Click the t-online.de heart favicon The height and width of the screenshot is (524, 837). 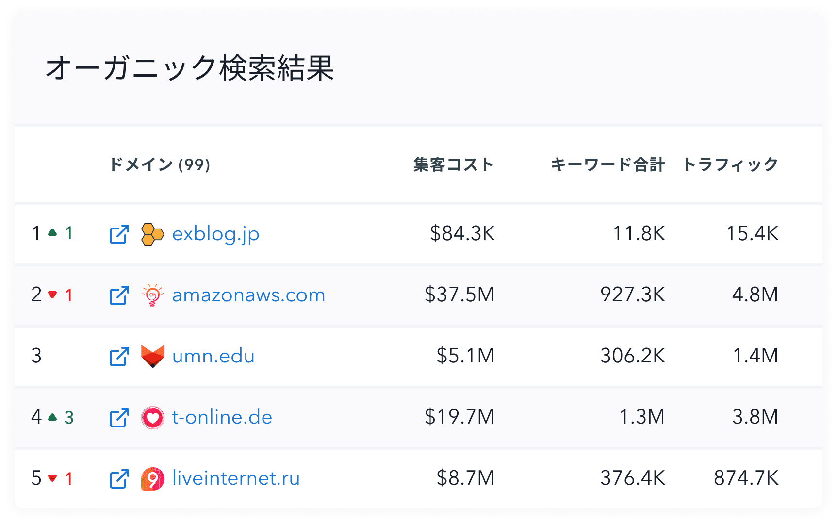[x=152, y=418]
